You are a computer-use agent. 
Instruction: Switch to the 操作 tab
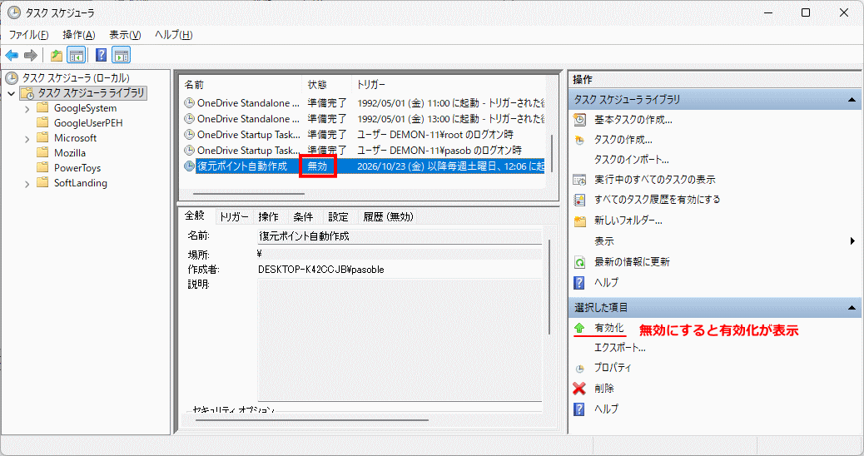tap(268, 217)
